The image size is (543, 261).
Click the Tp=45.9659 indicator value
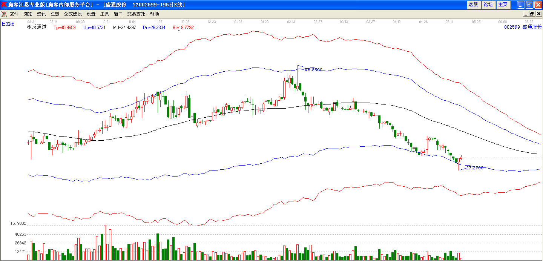(x=65, y=28)
